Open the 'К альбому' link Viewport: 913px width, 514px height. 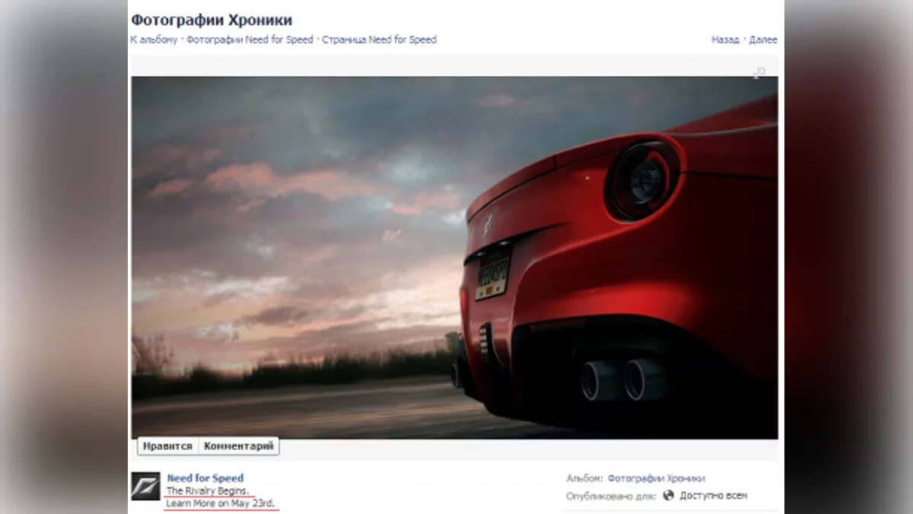154,40
